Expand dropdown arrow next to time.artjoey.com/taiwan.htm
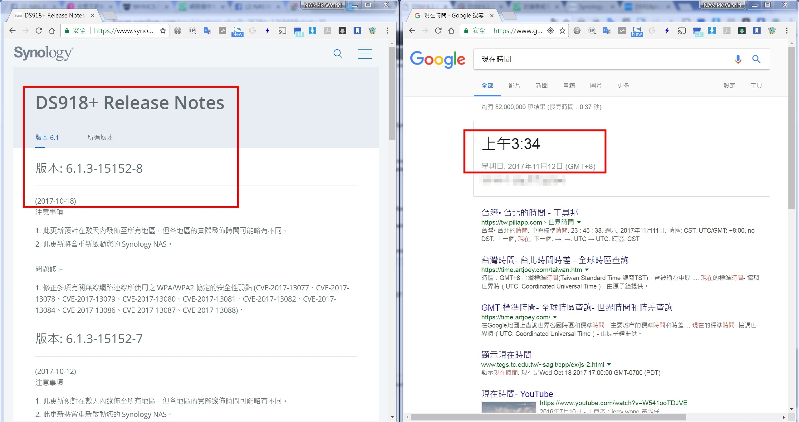This screenshot has height=422, width=799. [x=587, y=270]
